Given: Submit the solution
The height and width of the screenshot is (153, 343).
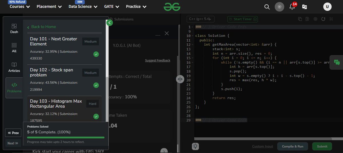Looking at the screenshot, I should tap(322, 146).
